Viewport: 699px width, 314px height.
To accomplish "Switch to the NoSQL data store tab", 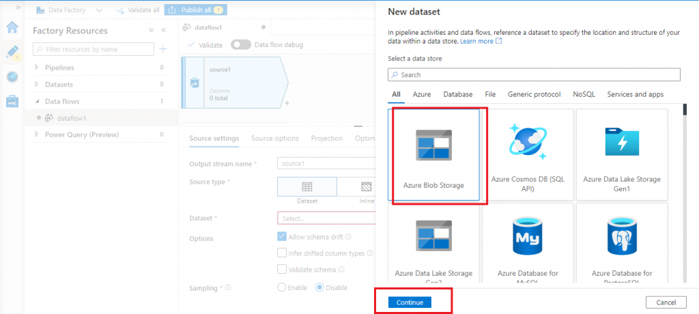I will coord(584,95).
